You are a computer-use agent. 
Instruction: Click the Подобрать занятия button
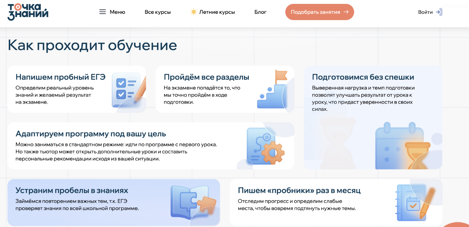click(319, 12)
